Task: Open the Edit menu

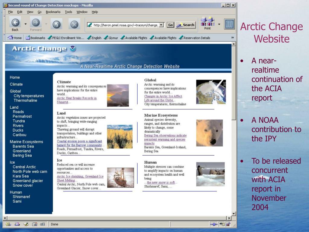Action: click(20, 12)
